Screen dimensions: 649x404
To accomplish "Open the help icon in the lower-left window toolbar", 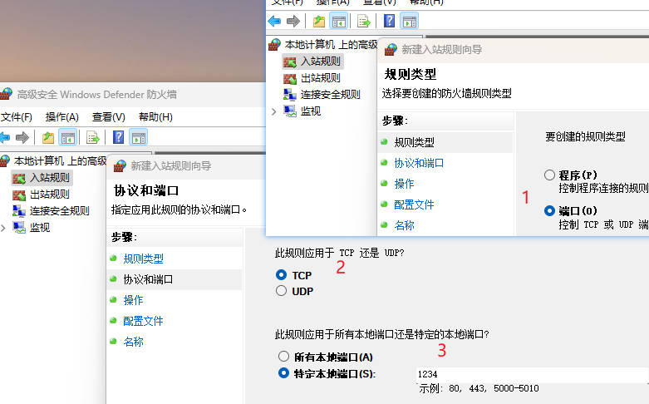I will pyautogui.click(x=118, y=137).
